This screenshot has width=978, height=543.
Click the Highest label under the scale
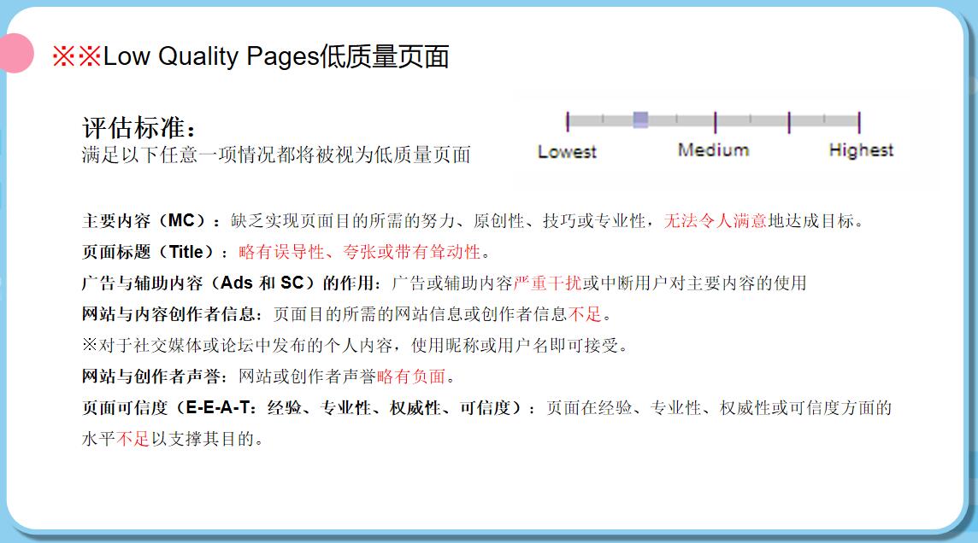861,150
